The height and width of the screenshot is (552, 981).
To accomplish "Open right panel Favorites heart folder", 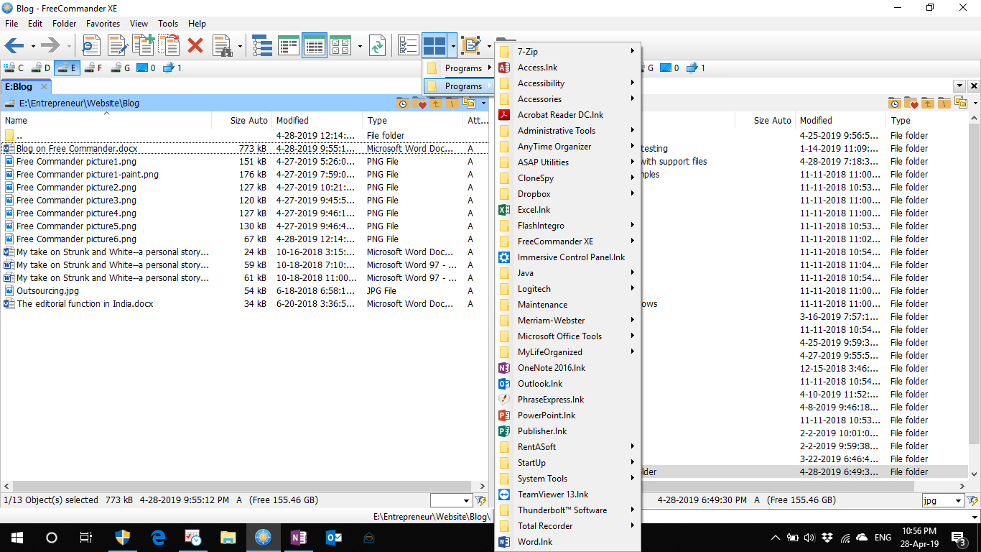I will point(911,103).
